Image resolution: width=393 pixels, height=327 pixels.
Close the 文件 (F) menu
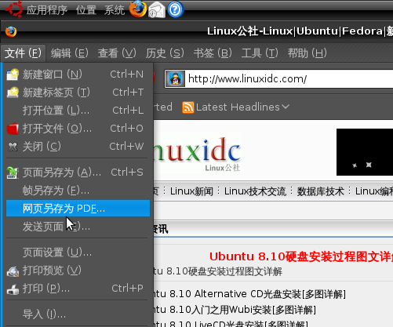click(x=23, y=53)
